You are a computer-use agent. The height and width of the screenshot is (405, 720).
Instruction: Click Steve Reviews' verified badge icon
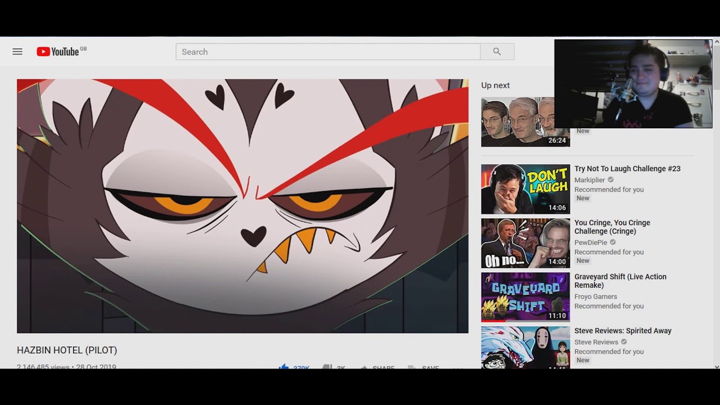[x=624, y=342]
